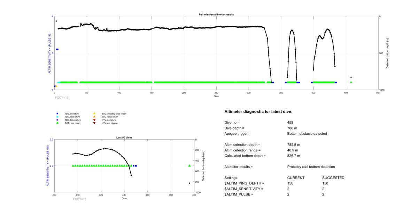
Task: Click the 'FQCY=13' label under Last 50 dives
Action: coord(80,199)
